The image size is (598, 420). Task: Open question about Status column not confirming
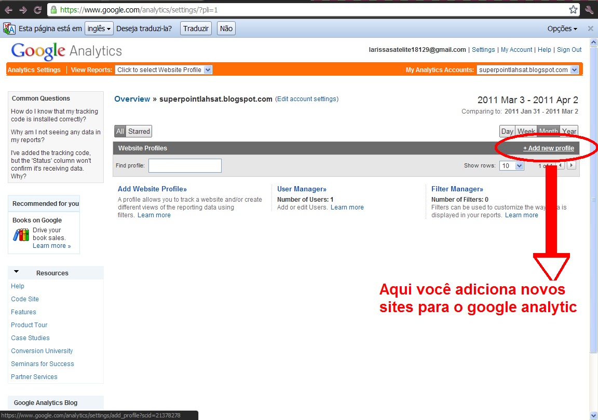tap(51, 165)
